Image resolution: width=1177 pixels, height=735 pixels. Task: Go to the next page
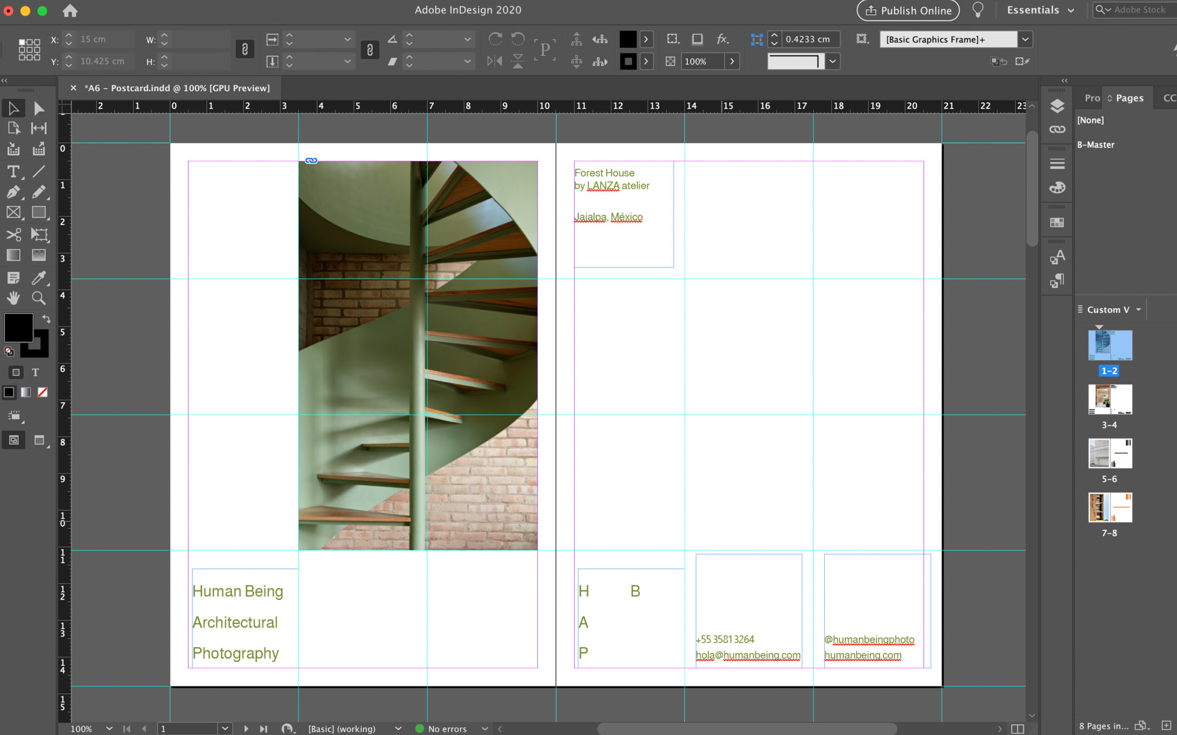click(246, 729)
